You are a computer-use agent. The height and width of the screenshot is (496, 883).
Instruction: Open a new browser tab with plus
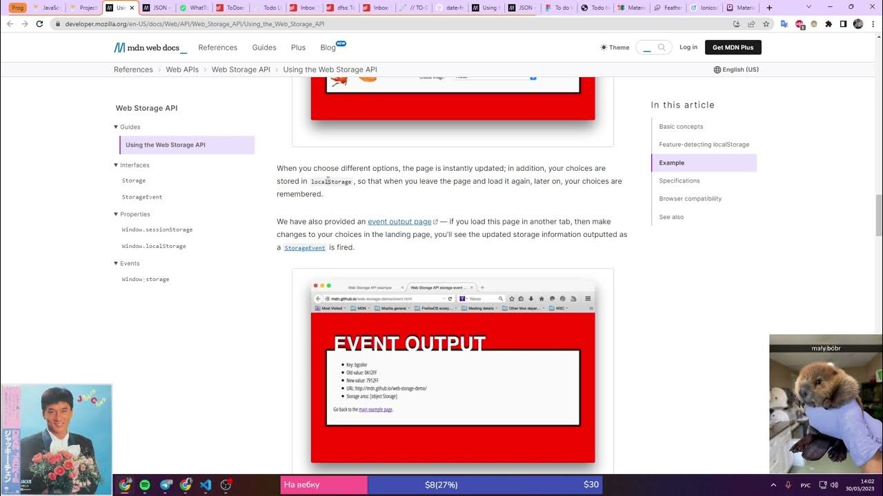tap(769, 8)
